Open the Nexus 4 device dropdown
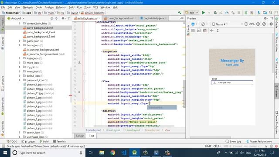 click(220, 24)
